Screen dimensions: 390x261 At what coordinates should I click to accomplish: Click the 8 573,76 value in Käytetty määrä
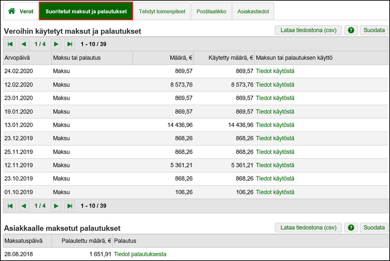coord(242,85)
